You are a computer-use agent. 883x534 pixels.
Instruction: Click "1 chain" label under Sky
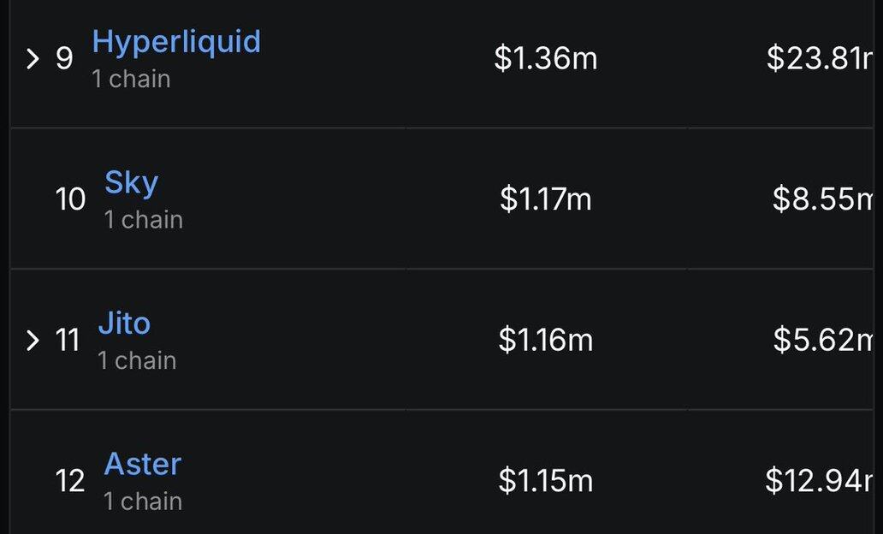coord(144,220)
